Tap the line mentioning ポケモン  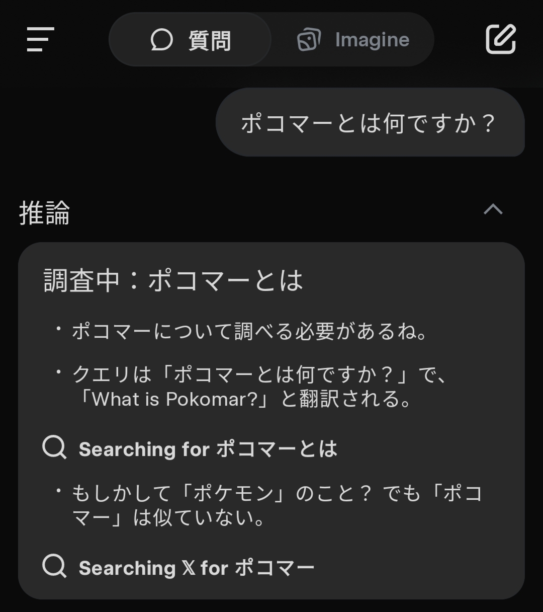tap(277, 494)
